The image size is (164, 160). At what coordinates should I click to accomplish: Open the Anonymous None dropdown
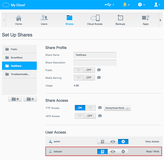click(x=117, y=108)
